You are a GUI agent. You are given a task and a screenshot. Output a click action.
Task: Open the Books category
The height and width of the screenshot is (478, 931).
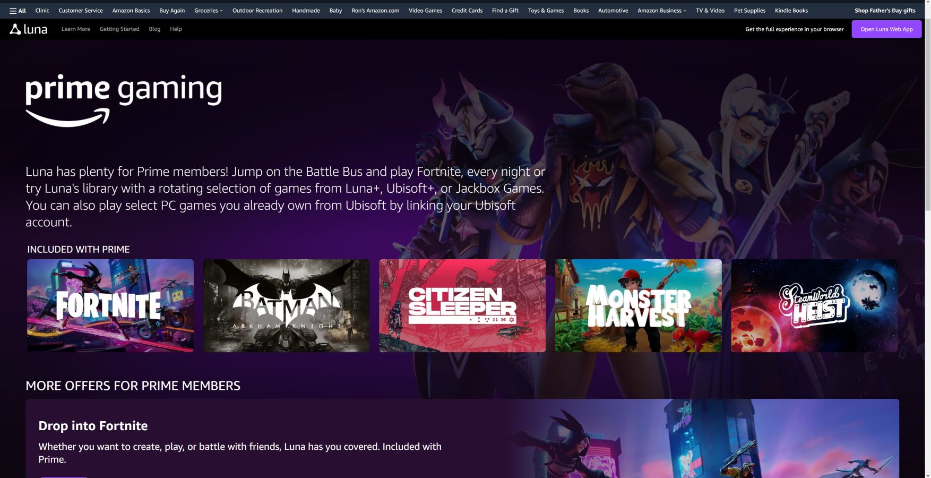click(x=581, y=11)
